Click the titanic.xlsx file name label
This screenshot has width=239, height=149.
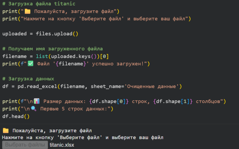coord(62,145)
